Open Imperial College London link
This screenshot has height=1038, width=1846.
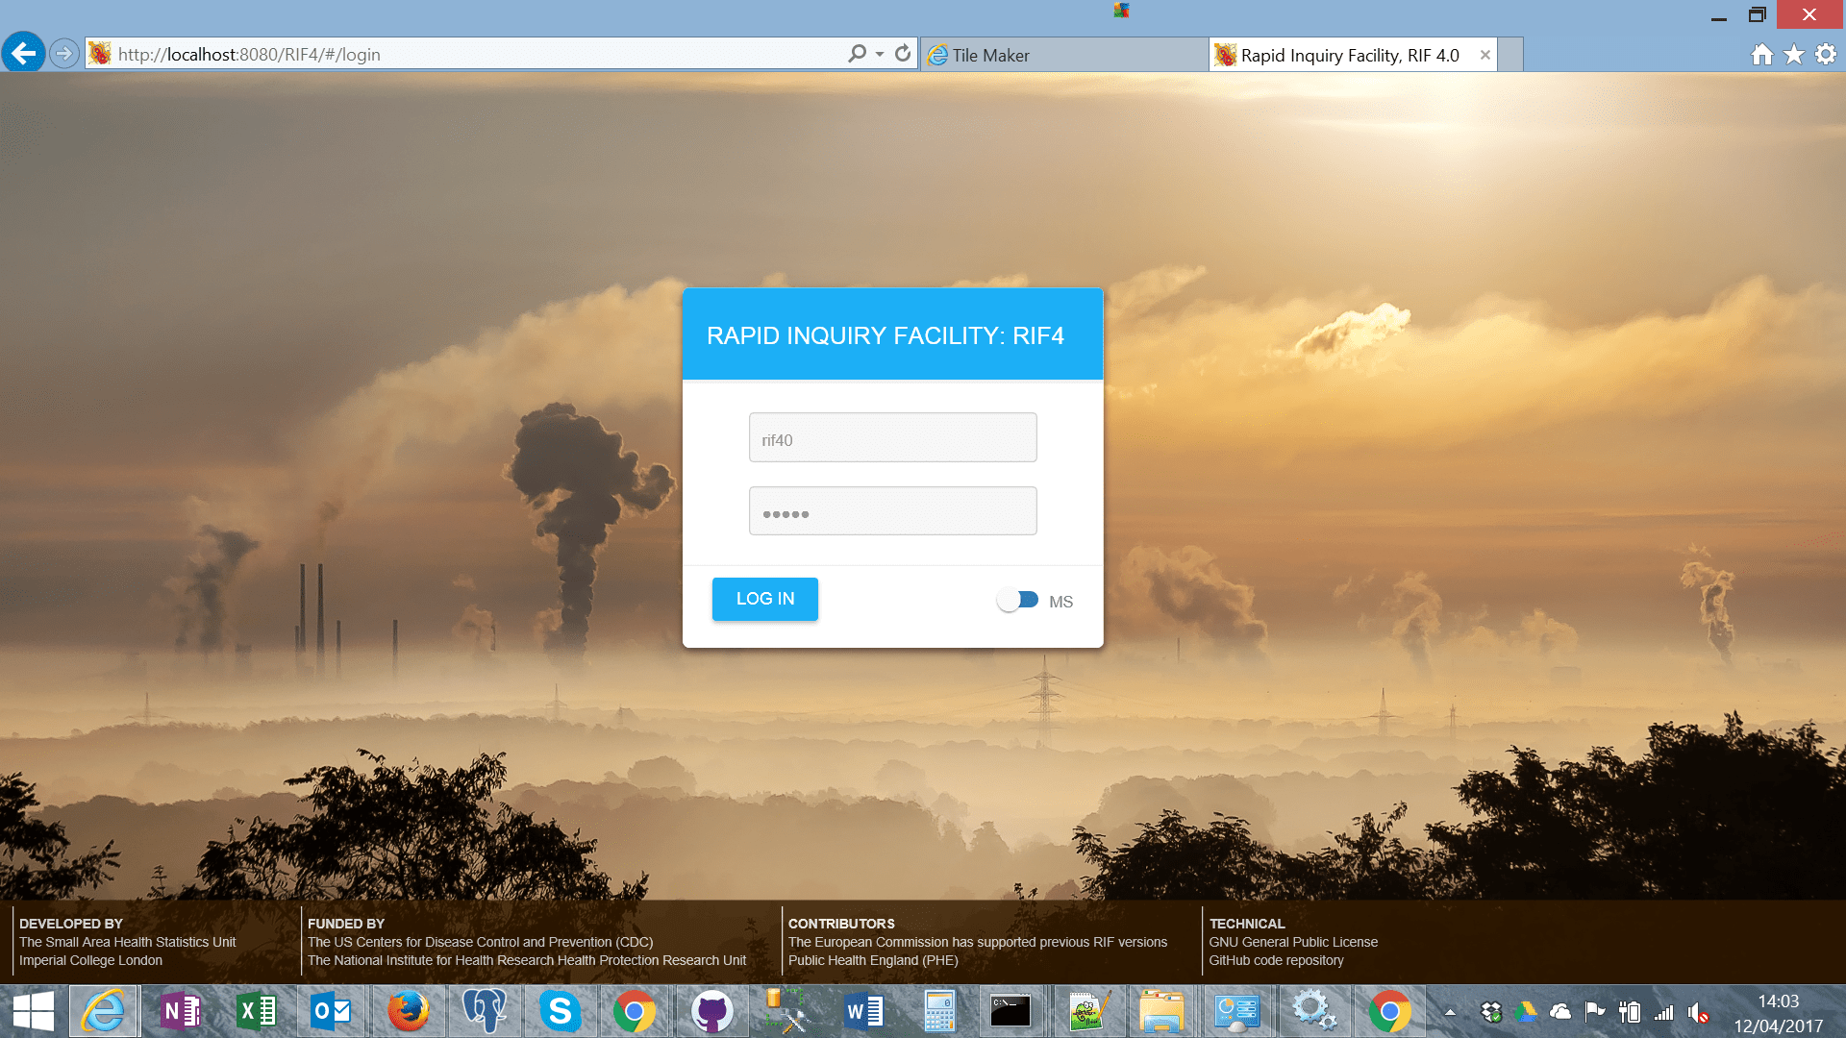coord(91,960)
